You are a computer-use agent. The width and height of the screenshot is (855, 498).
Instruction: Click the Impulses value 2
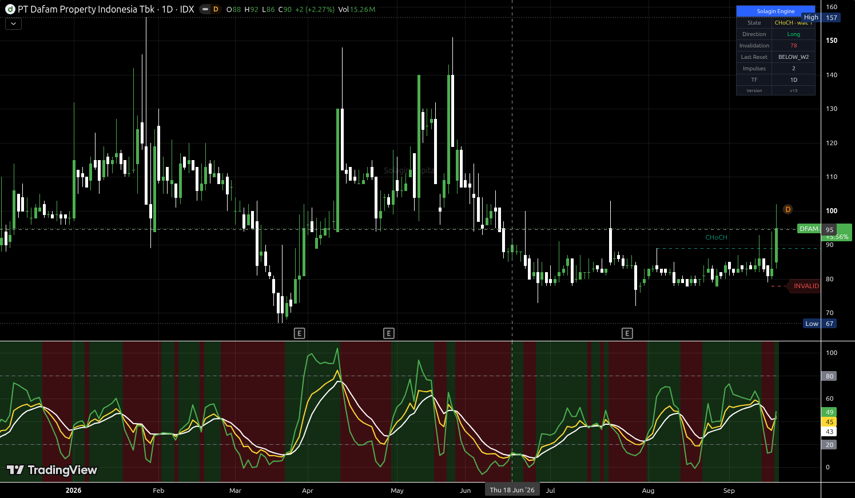tap(793, 69)
